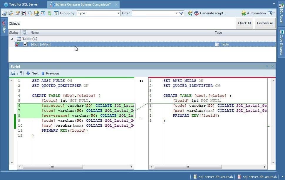
Task: Click the Edit Comparison pencil icon
Action: (11, 13)
